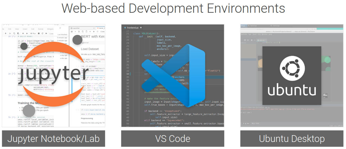Click the add cell plus icon in Jupyter Notebook toolbar
346x149 pixels.
pyautogui.click(x=6, y=33)
